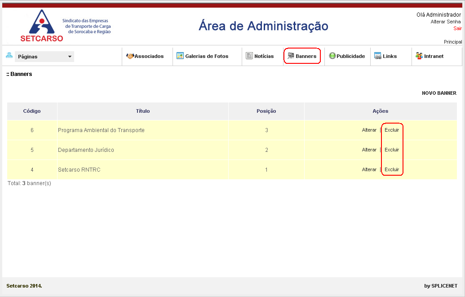This screenshot has height=297, width=465.
Task: Click the SETCARSO logo
Action: (x=41, y=26)
